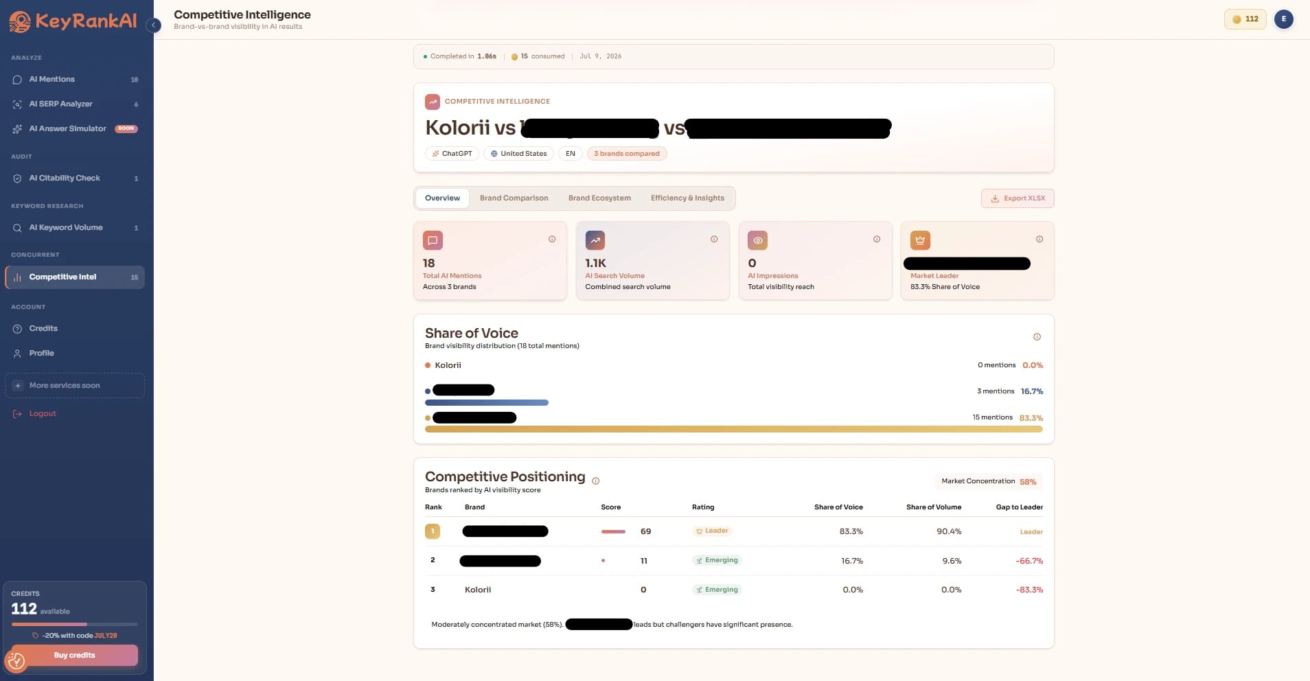Open AI Citability Check
Viewport: 1310px width, 681px height.
tap(74, 178)
